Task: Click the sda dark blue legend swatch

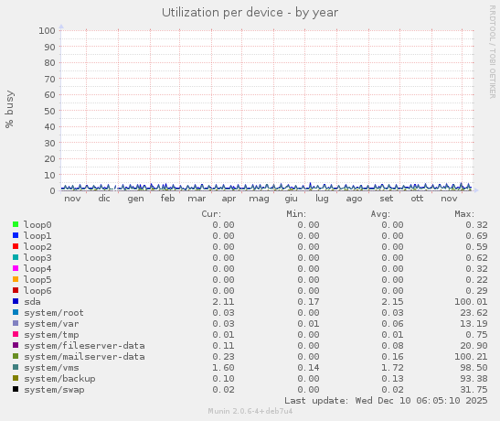Action: point(16,301)
